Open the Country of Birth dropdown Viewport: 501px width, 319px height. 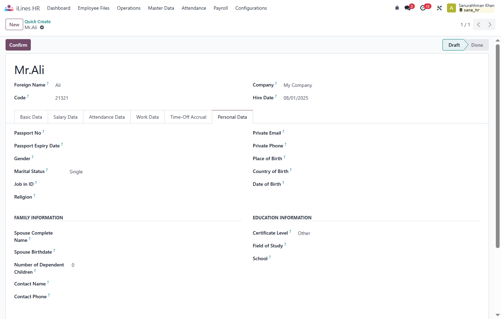pos(389,172)
